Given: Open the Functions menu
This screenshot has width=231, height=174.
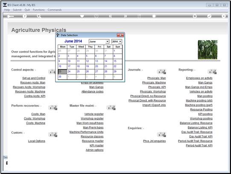Looking at the screenshot, I should click(x=38, y=10).
